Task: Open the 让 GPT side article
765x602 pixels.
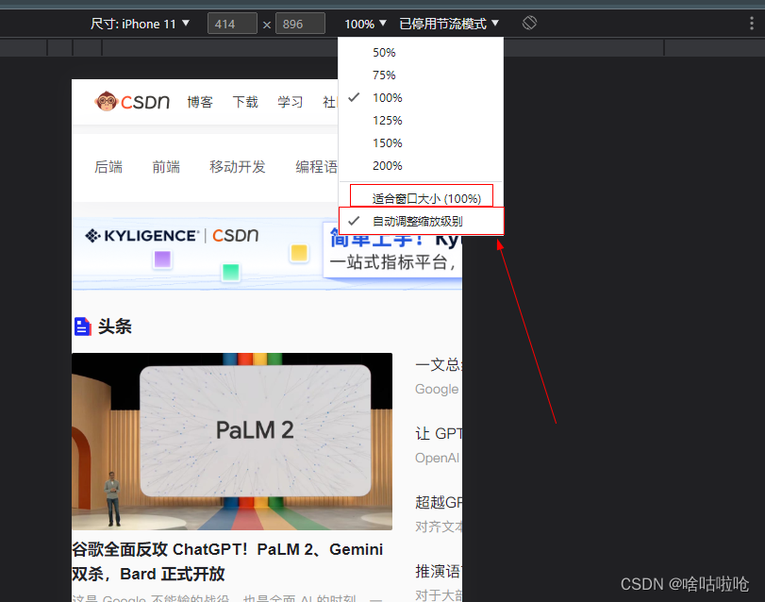Action: coord(439,433)
